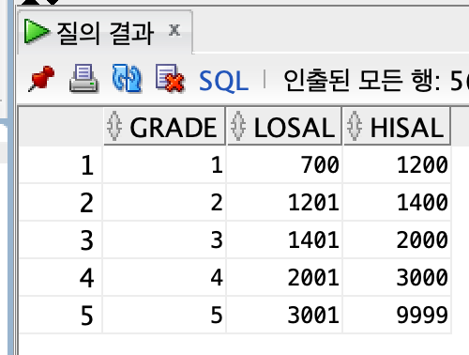Select GRADE cell in row with LOSAL 2001
Screen dimensions: 469x355
point(164,277)
